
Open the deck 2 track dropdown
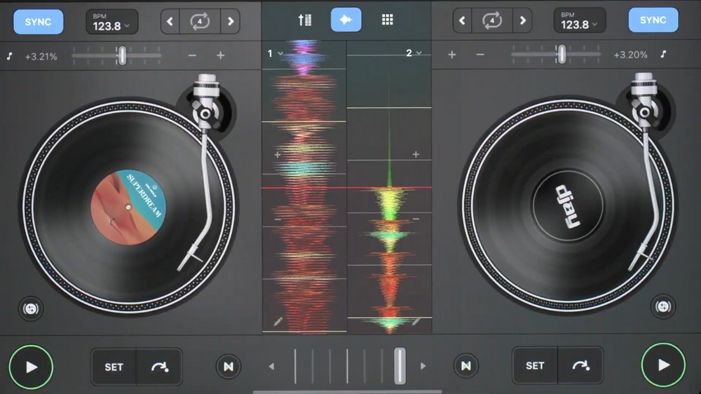click(x=414, y=53)
